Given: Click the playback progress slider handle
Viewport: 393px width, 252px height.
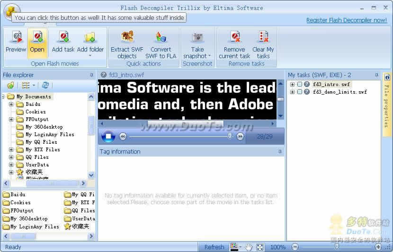Looking at the screenshot, I should point(229,136).
